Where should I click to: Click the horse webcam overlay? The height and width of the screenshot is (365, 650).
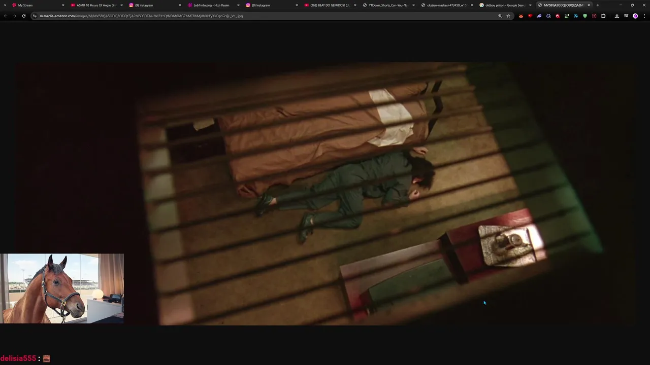pos(62,288)
